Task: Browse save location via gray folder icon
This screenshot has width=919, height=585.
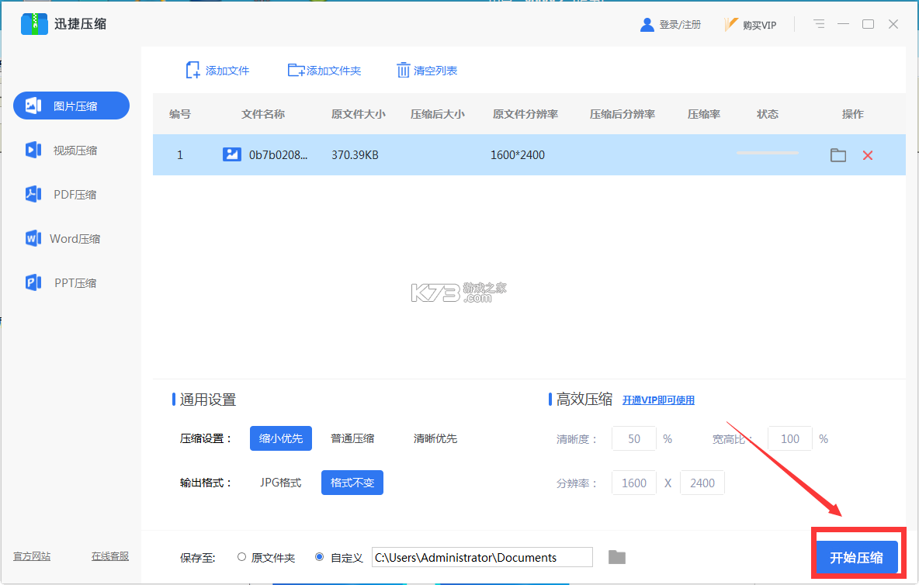Action: [x=617, y=558]
